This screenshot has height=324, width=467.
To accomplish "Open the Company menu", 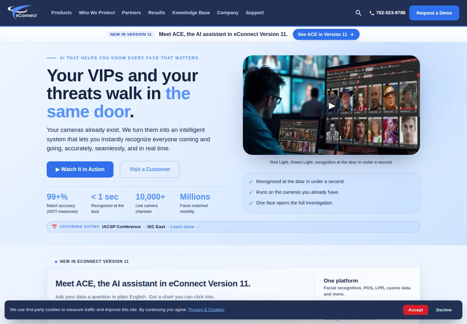I will click(228, 13).
